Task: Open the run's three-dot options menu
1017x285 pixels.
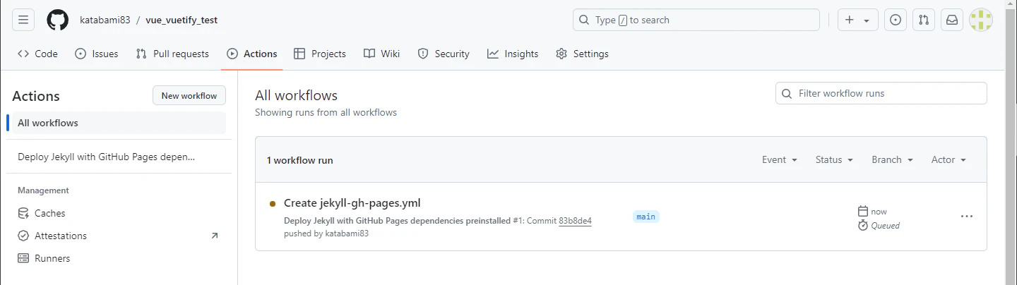Action: pyautogui.click(x=967, y=217)
